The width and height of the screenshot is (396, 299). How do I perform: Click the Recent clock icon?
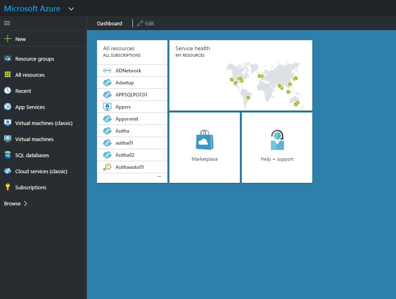click(x=8, y=90)
